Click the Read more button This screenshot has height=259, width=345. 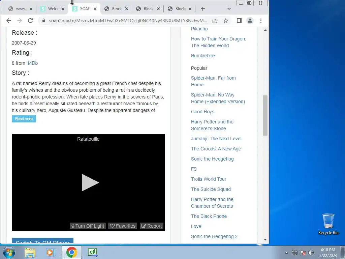tap(24, 119)
